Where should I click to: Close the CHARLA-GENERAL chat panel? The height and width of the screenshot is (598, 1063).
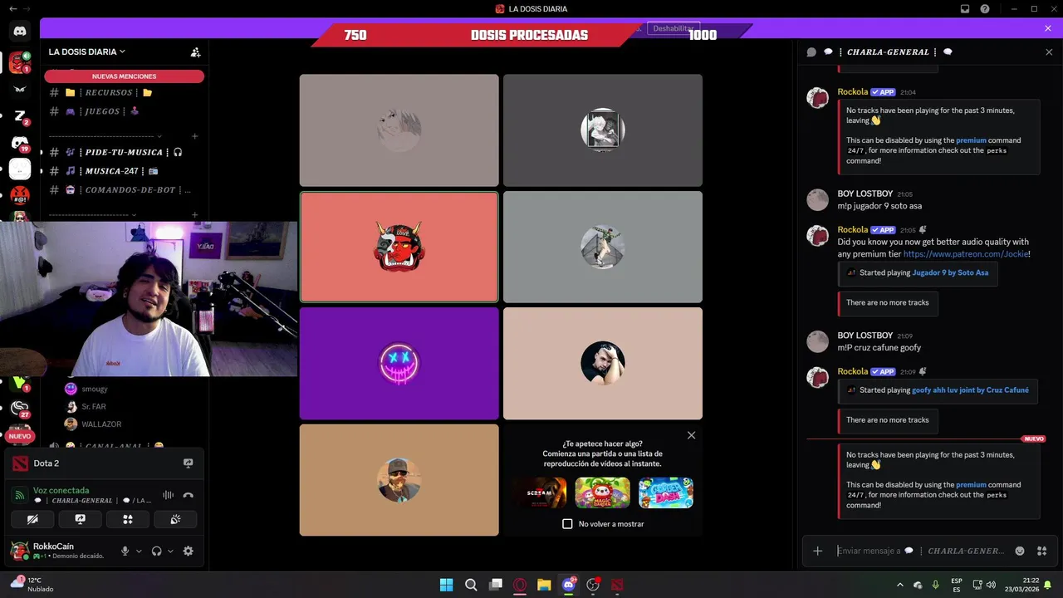[1049, 51]
